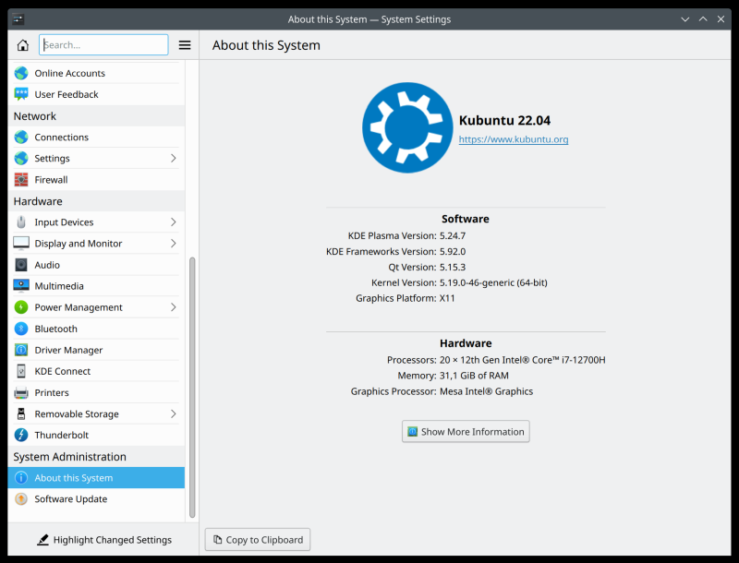
Task: Click the Firewall icon in sidebar
Action: 21,180
